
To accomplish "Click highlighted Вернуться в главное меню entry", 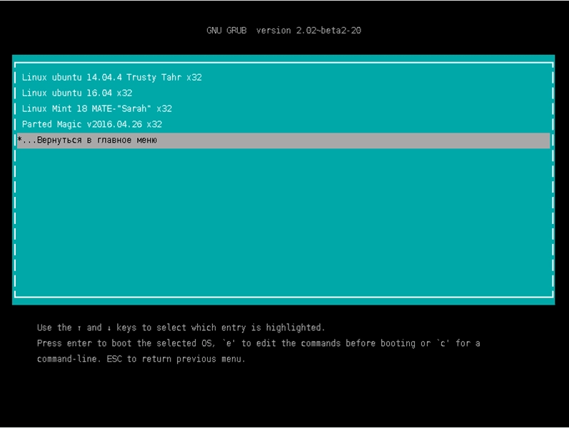I will point(283,141).
